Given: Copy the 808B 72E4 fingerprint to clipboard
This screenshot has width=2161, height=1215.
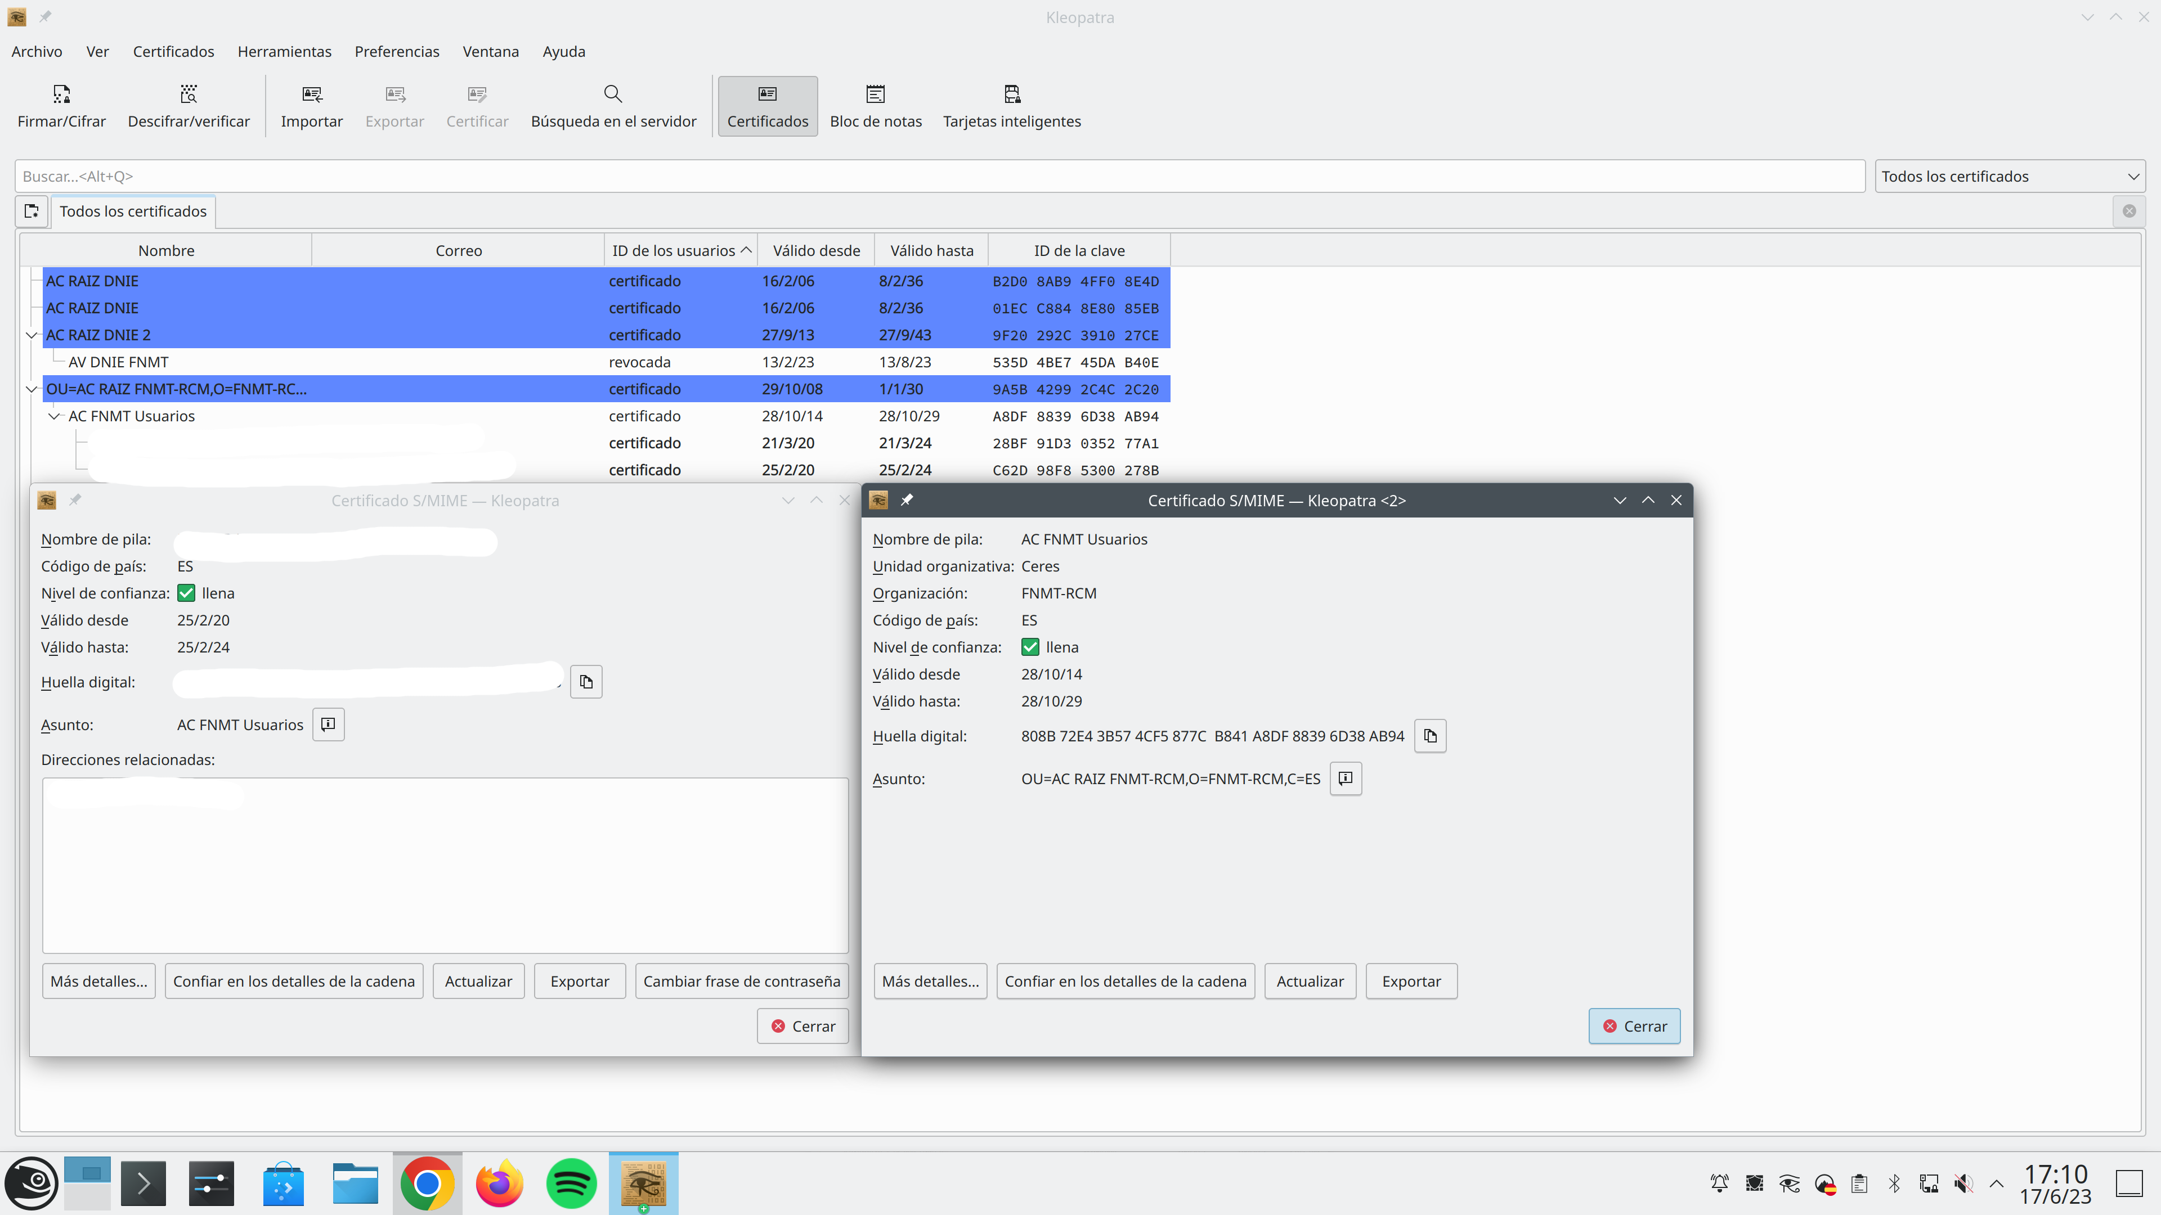Looking at the screenshot, I should (1431, 736).
